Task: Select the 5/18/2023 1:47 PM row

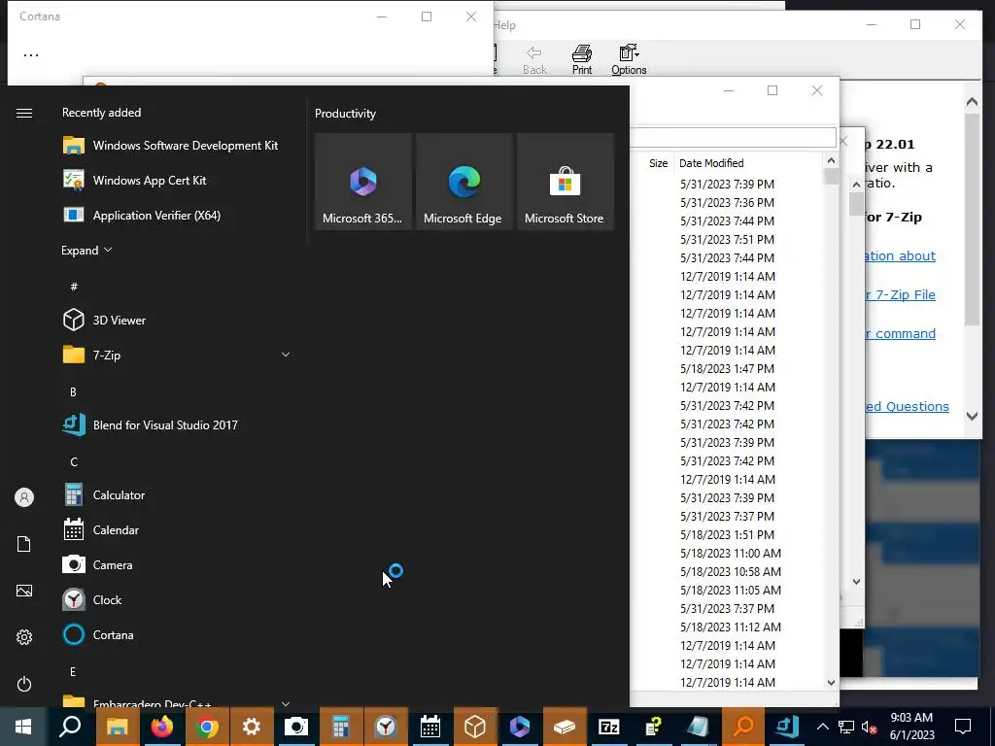Action: [x=727, y=368]
